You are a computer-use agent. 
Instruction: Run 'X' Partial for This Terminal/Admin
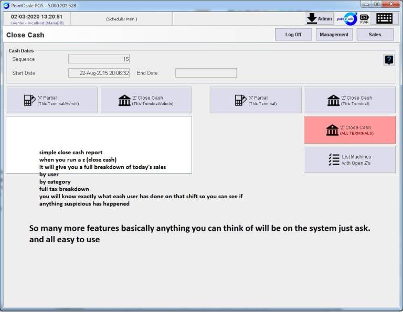click(x=51, y=100)
